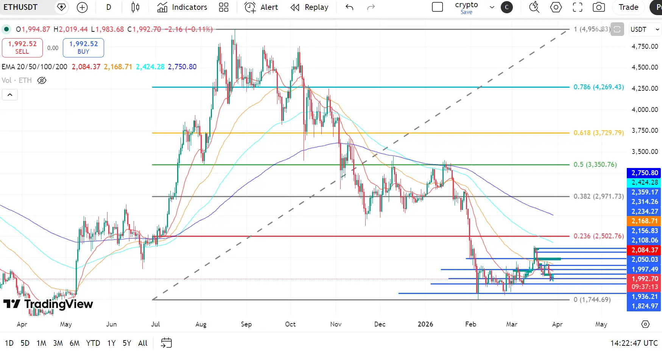Open the candlestick chart style menu
Screen dimensions: 662x353
[x=135, y=7]
